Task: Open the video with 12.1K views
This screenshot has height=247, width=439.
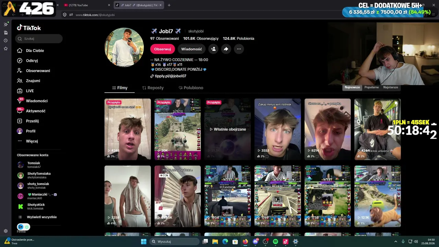Action: (x=378, y=196)
